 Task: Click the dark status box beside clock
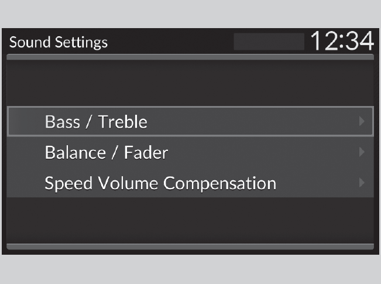coord(269,42)
